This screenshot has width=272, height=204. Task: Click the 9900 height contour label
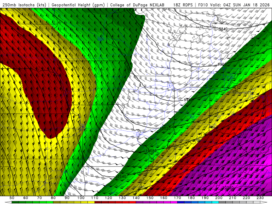[222, 64]
